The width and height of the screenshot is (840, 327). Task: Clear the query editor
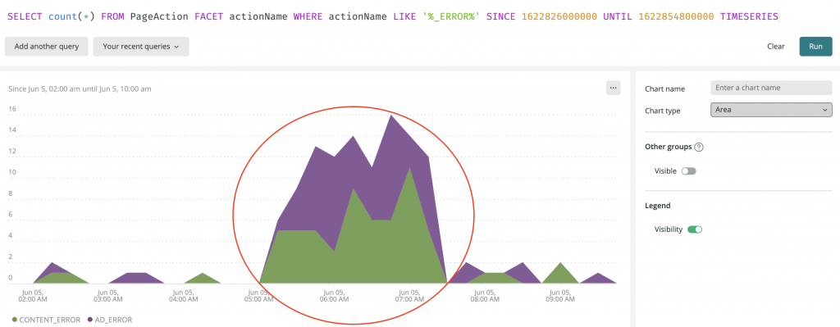(776, 47)
